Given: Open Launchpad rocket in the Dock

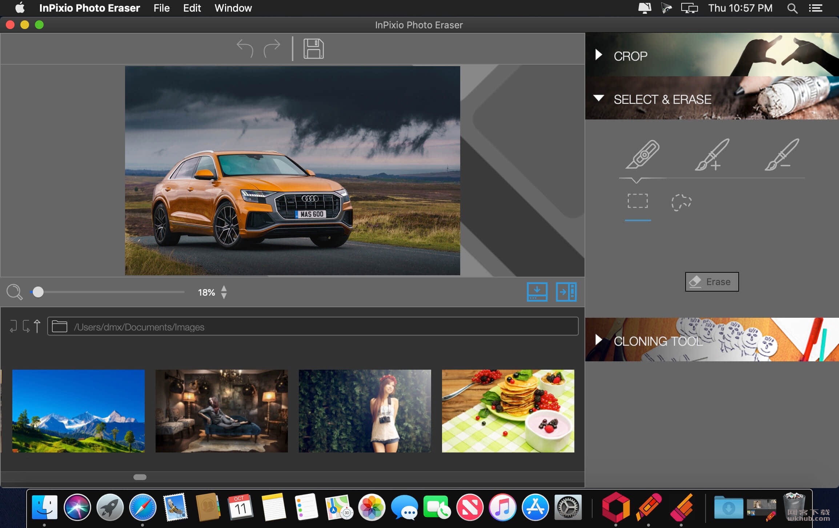Looking at the screenshot, I should click(110, 507).
